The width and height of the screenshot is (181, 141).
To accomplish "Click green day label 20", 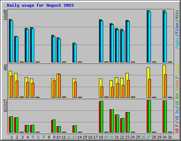I will pos(111,137).
